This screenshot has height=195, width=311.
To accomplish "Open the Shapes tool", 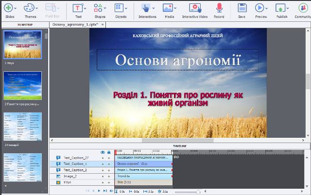I will pyautogui.click(x=98, y=8).
